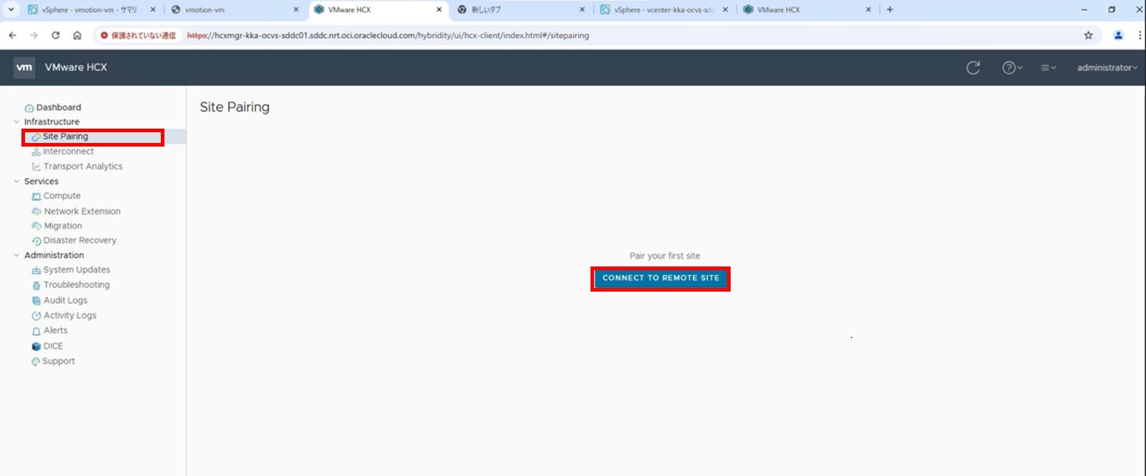1146x476 pixels.
Task: Open Transport Analytics chart icon
Action: coord(36,167)
